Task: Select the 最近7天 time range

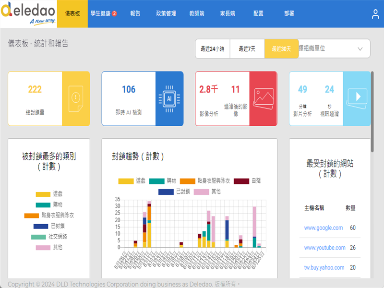Action: click(247, 49)
